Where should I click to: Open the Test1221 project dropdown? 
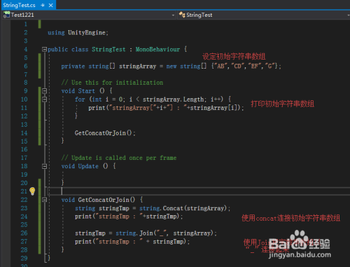[x=173, y=15]
